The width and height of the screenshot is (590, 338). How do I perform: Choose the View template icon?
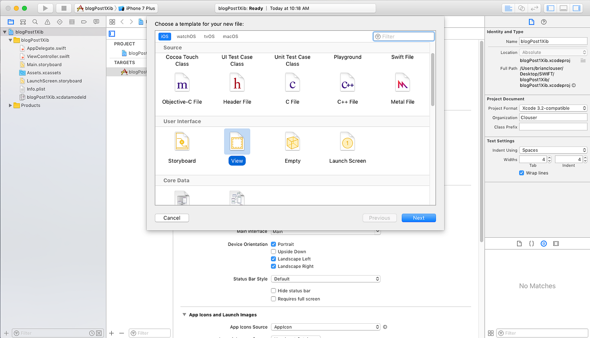tap(237, 142)
